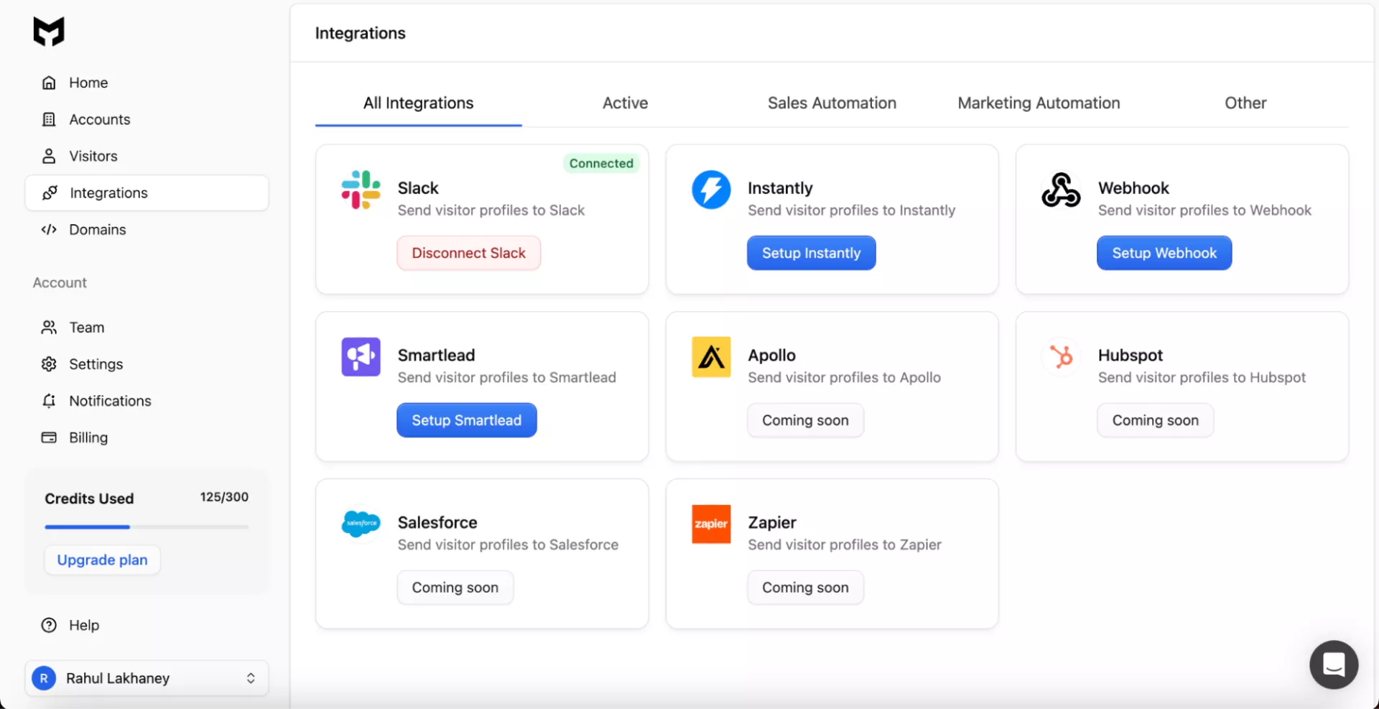1379x709 pixels.
Task: Click the Instantly lightning bolt icon
Action: 711,190
